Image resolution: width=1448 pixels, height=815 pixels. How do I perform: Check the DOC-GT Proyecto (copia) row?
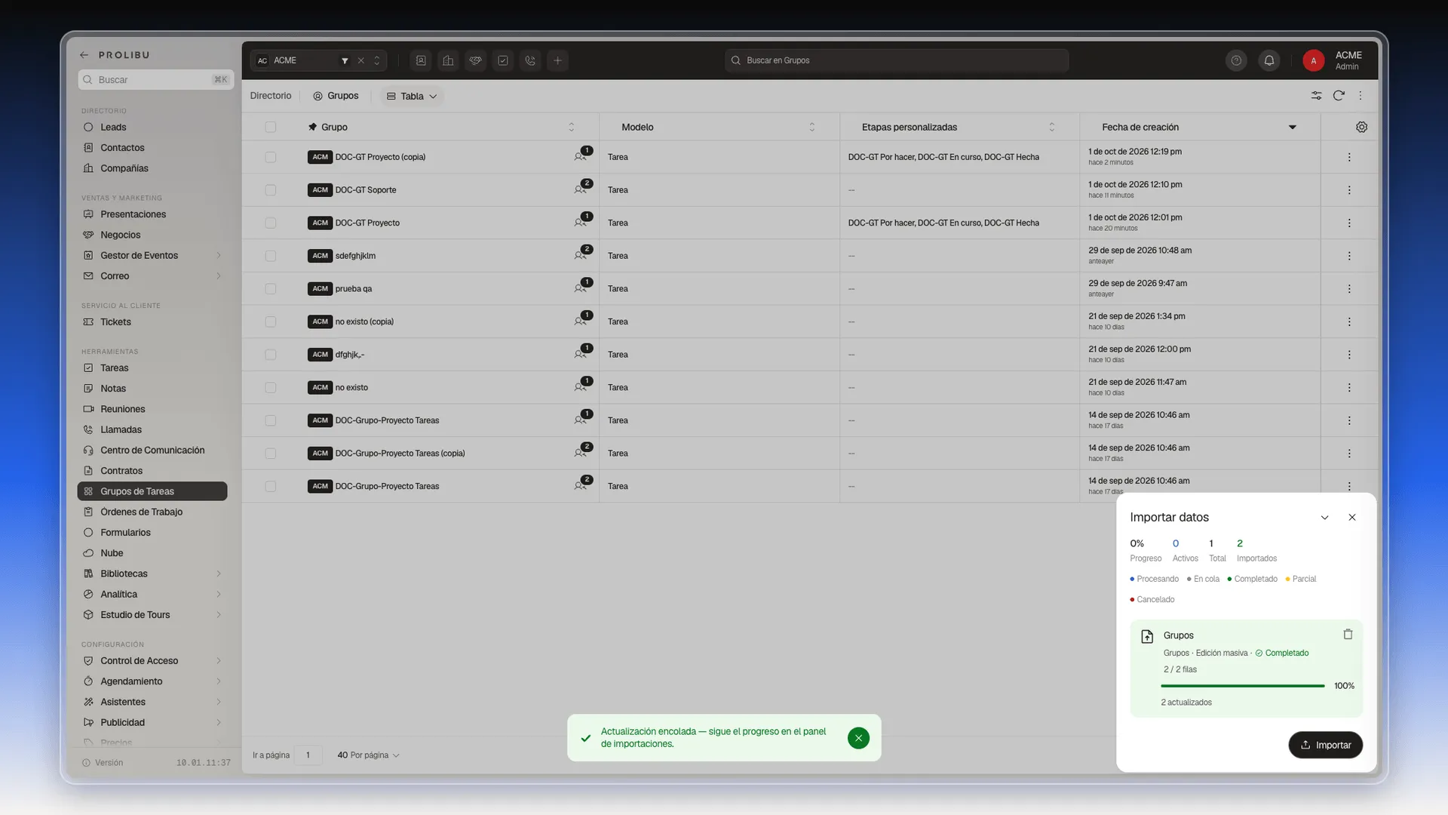point(270,157)
